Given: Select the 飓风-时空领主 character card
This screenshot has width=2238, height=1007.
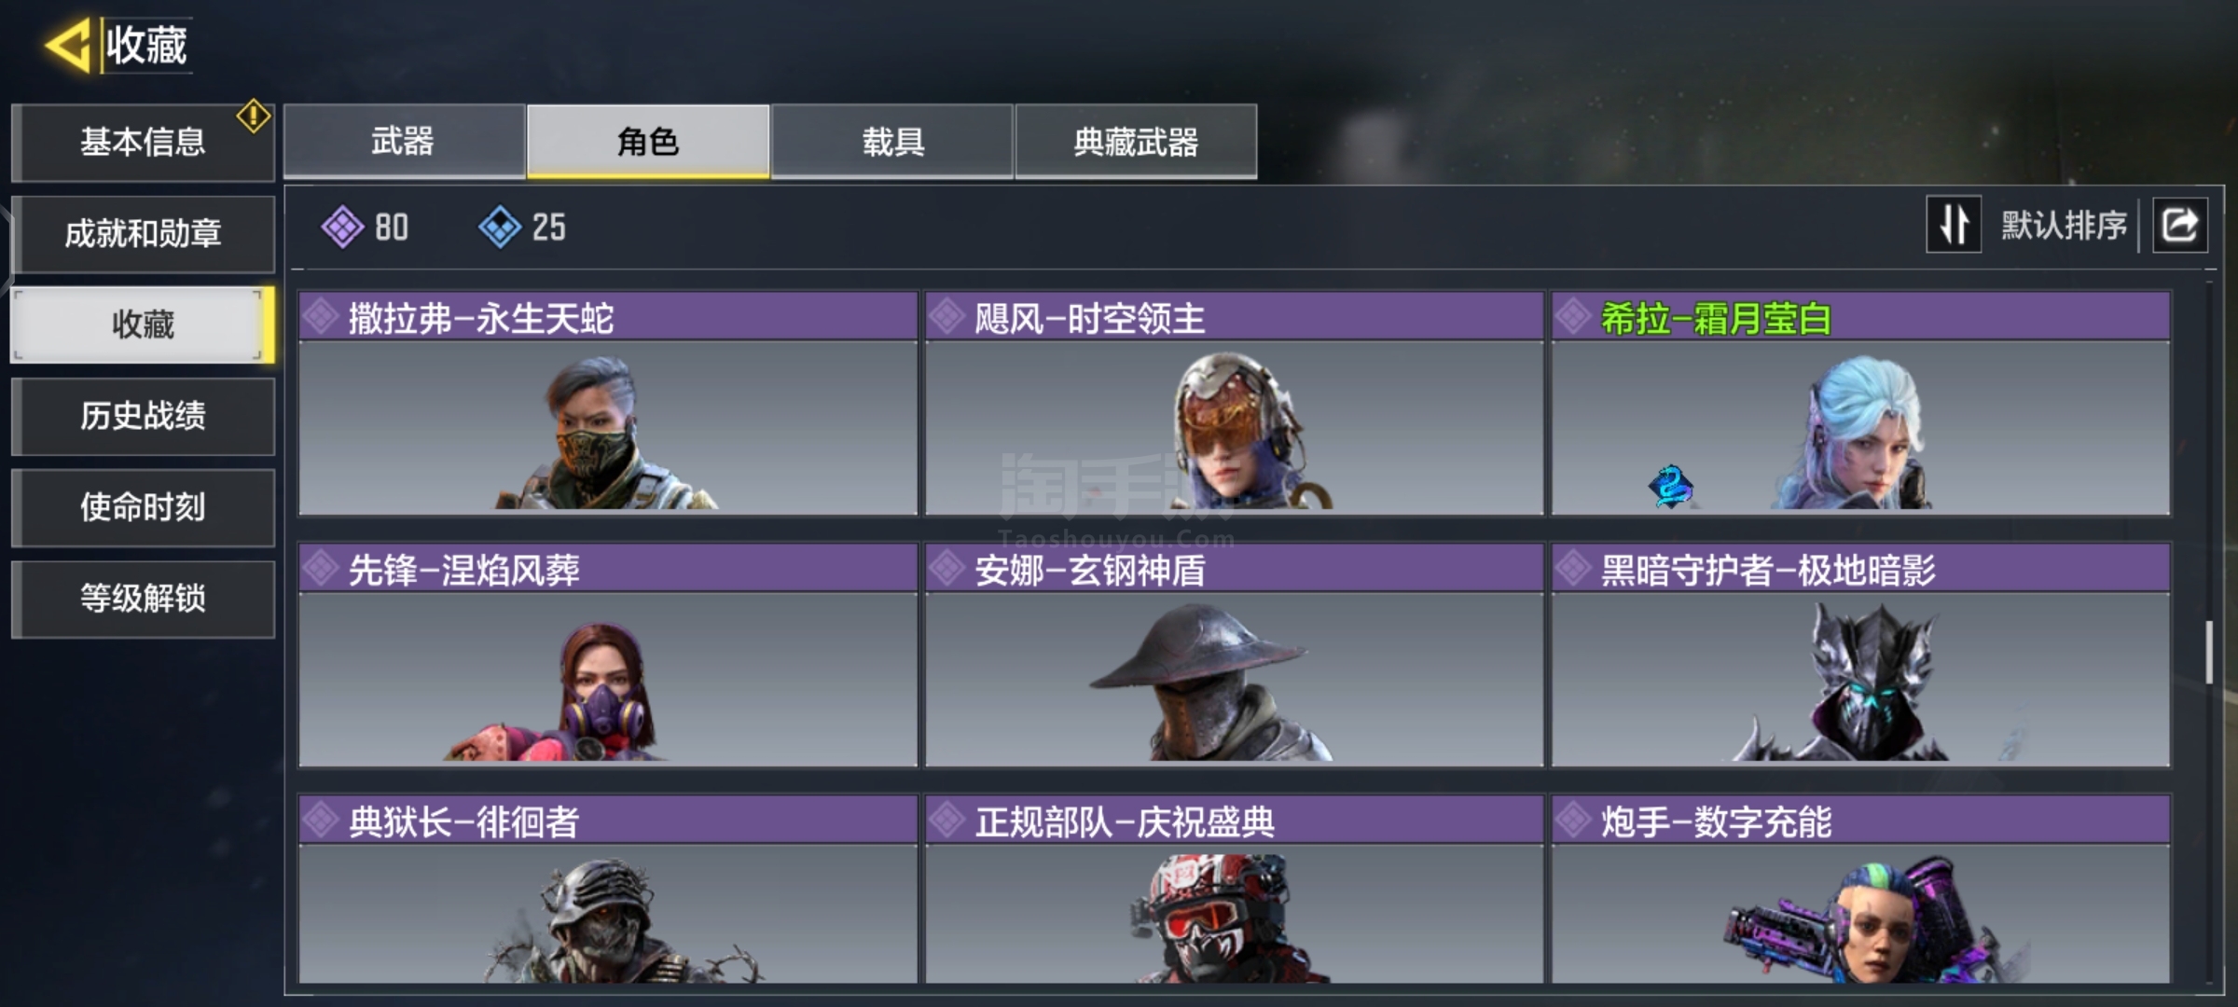Looking at the screenshot, I should coord(1234,404).
